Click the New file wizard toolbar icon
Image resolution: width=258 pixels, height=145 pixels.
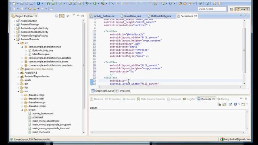tap(15, 4)
